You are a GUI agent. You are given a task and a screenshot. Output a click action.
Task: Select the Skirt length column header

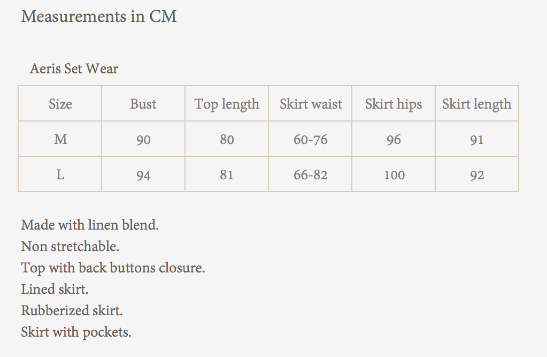[x=477, y=104]
